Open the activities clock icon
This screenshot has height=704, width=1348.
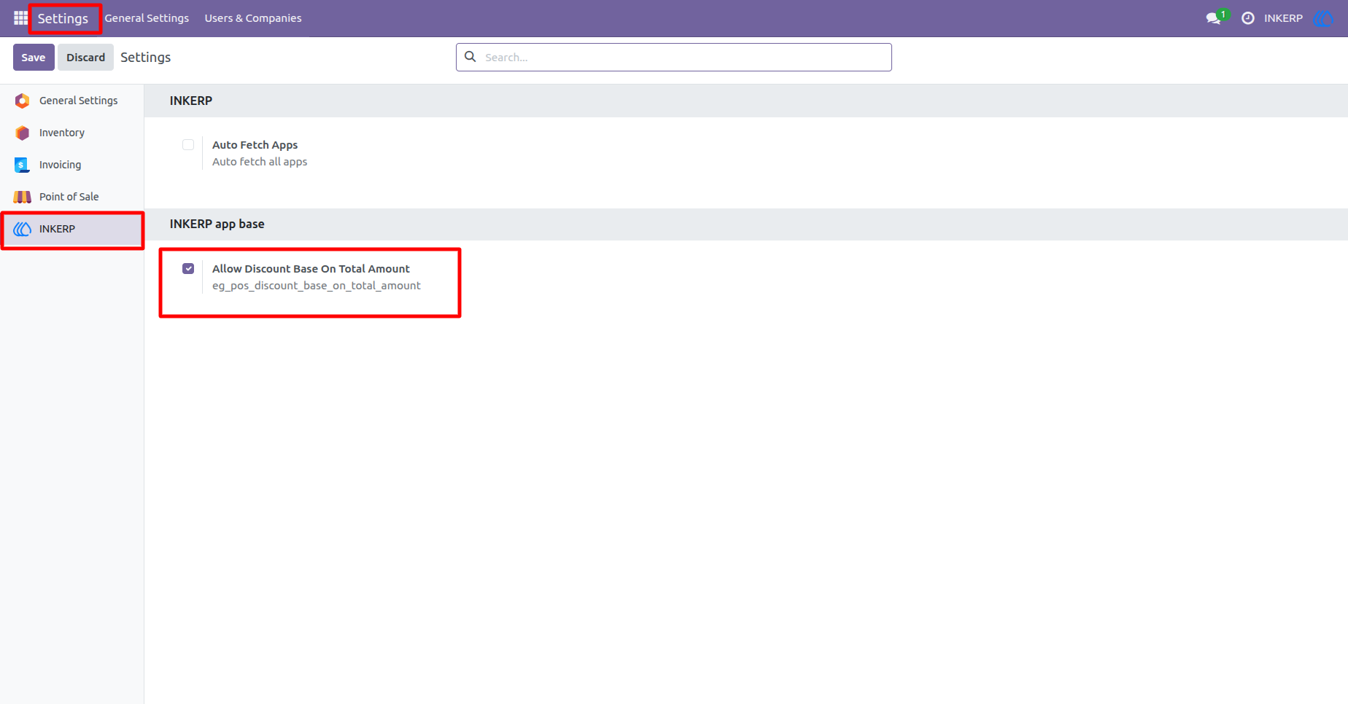click(x=1248, y=18)
